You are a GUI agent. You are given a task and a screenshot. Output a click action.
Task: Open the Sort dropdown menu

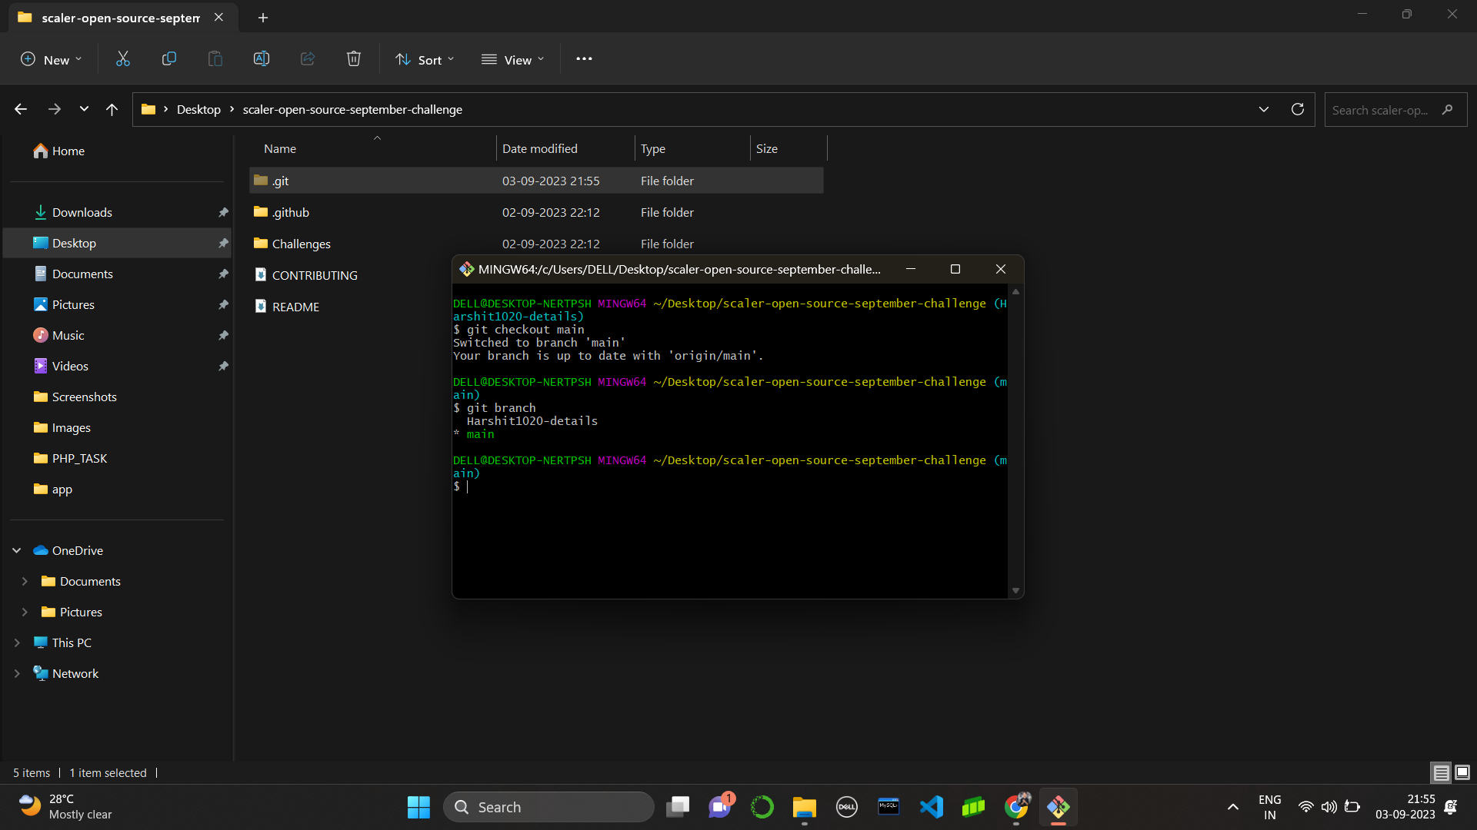point(425,59)
